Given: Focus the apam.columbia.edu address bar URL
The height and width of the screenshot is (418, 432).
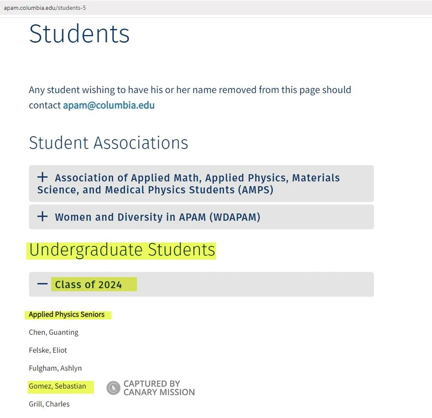Looking at the screenshot, I should (x=44, y=8).
